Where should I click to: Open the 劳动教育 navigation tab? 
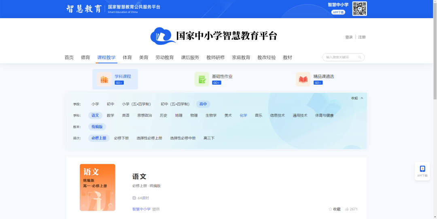click(x=165, y=58)
